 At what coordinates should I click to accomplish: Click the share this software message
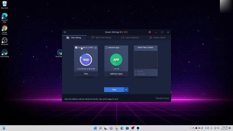pyautogui.click(x=91, y=99)
